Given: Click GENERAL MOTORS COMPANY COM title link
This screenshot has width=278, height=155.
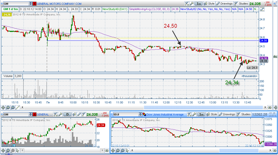Looking at the screenshot, I should (59, 4).
